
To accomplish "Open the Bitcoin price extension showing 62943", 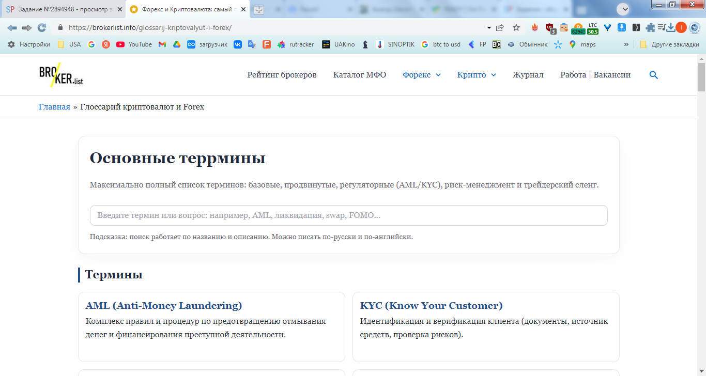I will tap(578, 28).
